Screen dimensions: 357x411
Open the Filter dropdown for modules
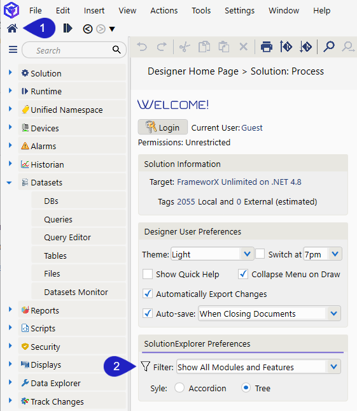pos(258,366)
